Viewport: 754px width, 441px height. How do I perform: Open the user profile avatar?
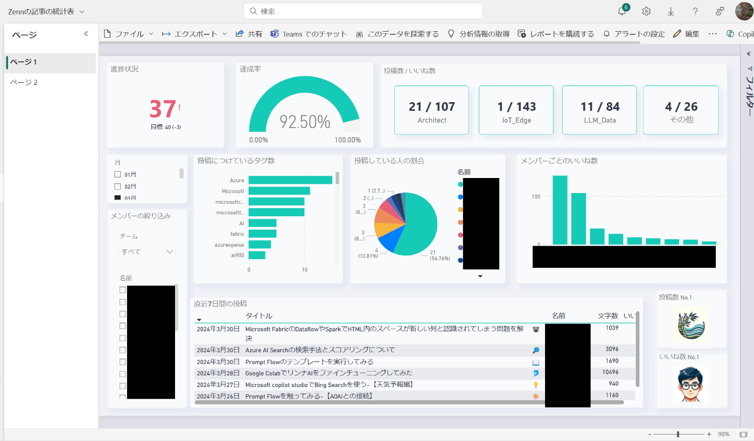(x=744, y=11)
